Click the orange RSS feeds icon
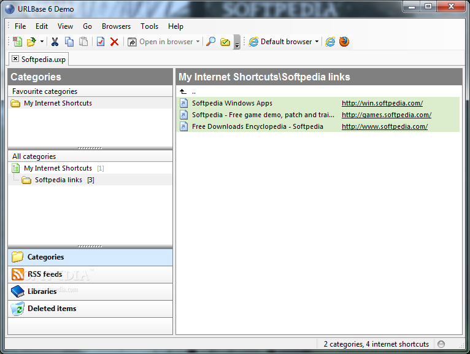470x354 pixels. tap(18, 274)
